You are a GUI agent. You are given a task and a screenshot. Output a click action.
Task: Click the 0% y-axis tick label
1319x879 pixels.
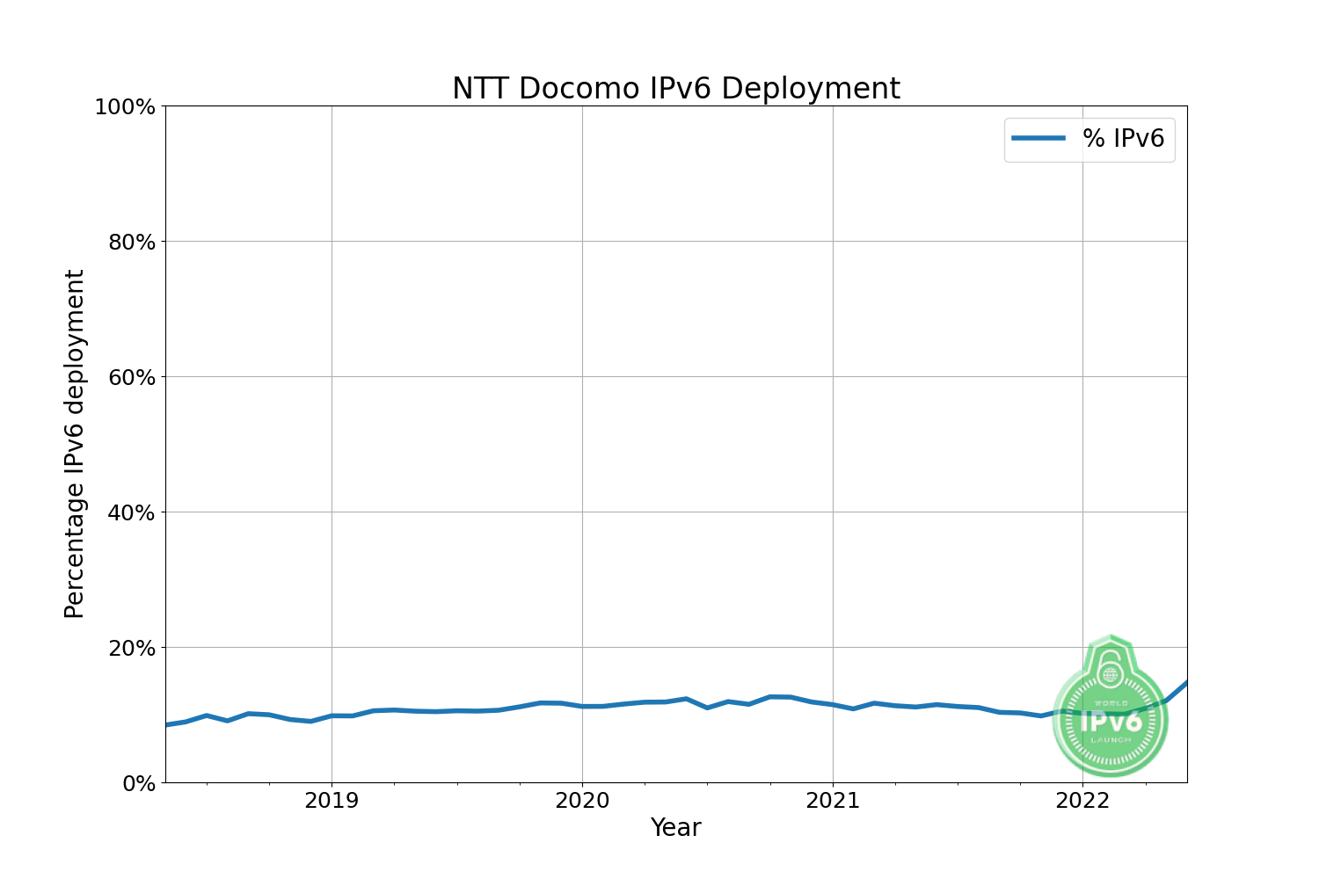pos(138,782)
